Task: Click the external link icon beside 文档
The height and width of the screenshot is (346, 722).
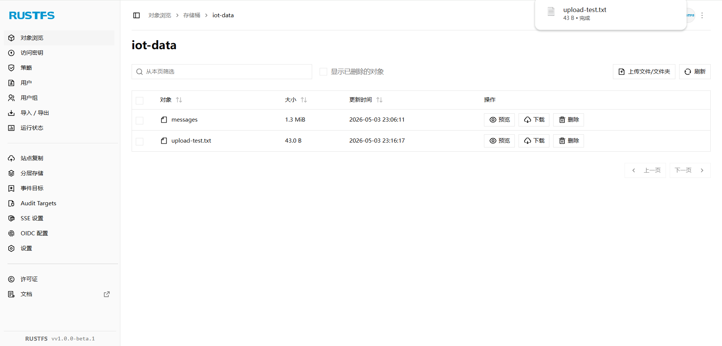Action: (107, 294)
